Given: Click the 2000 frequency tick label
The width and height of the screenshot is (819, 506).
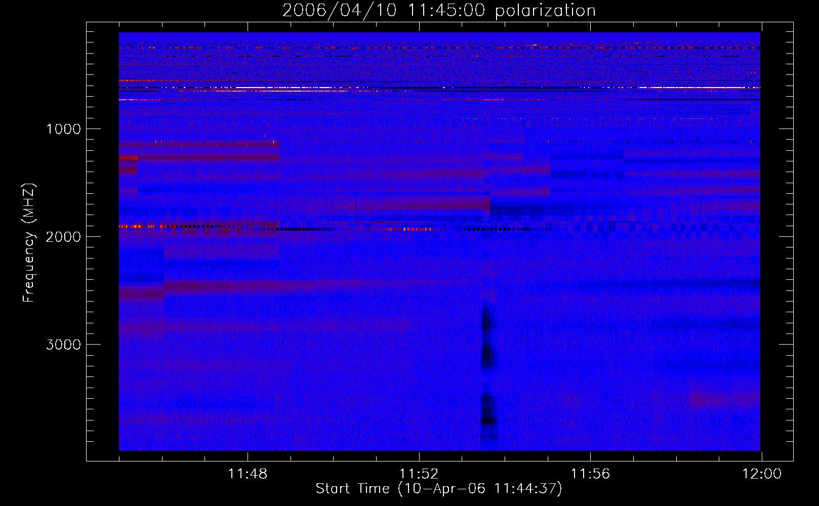Looking at the screenshot, I should [x=63, y=237].
